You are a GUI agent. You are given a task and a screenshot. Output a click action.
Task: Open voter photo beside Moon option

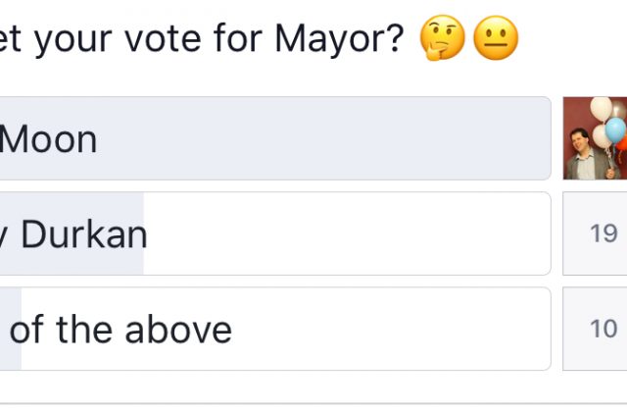click(595, 138)
